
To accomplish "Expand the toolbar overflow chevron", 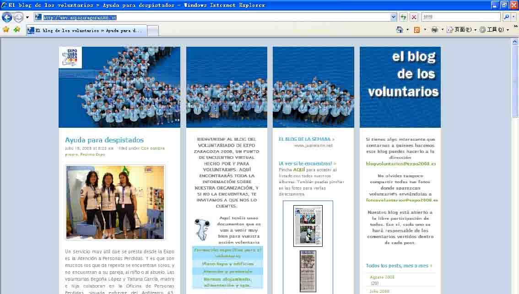I will (x=515, y=26).
